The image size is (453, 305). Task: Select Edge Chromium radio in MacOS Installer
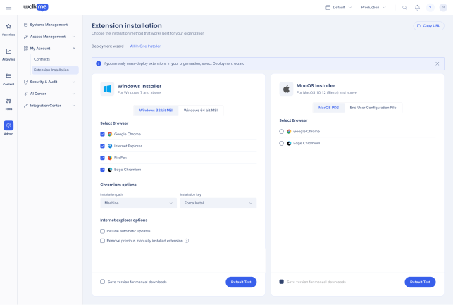[x=281, y=143]
